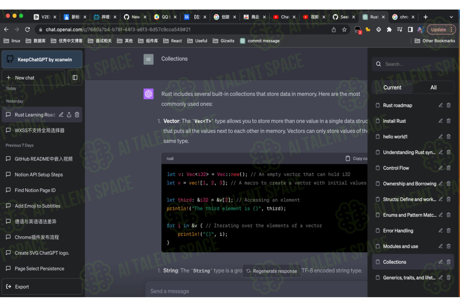
Task: Open the side panel browser icon
Action: pyautogui.click(x=410, y=29)
